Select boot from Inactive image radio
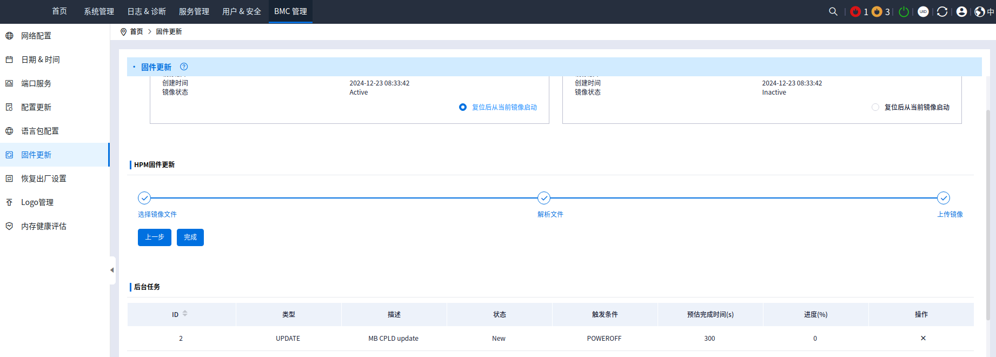The image size is (996, 357). point(875,107)
